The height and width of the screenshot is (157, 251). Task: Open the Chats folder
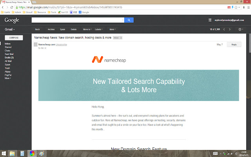[7, 51]
